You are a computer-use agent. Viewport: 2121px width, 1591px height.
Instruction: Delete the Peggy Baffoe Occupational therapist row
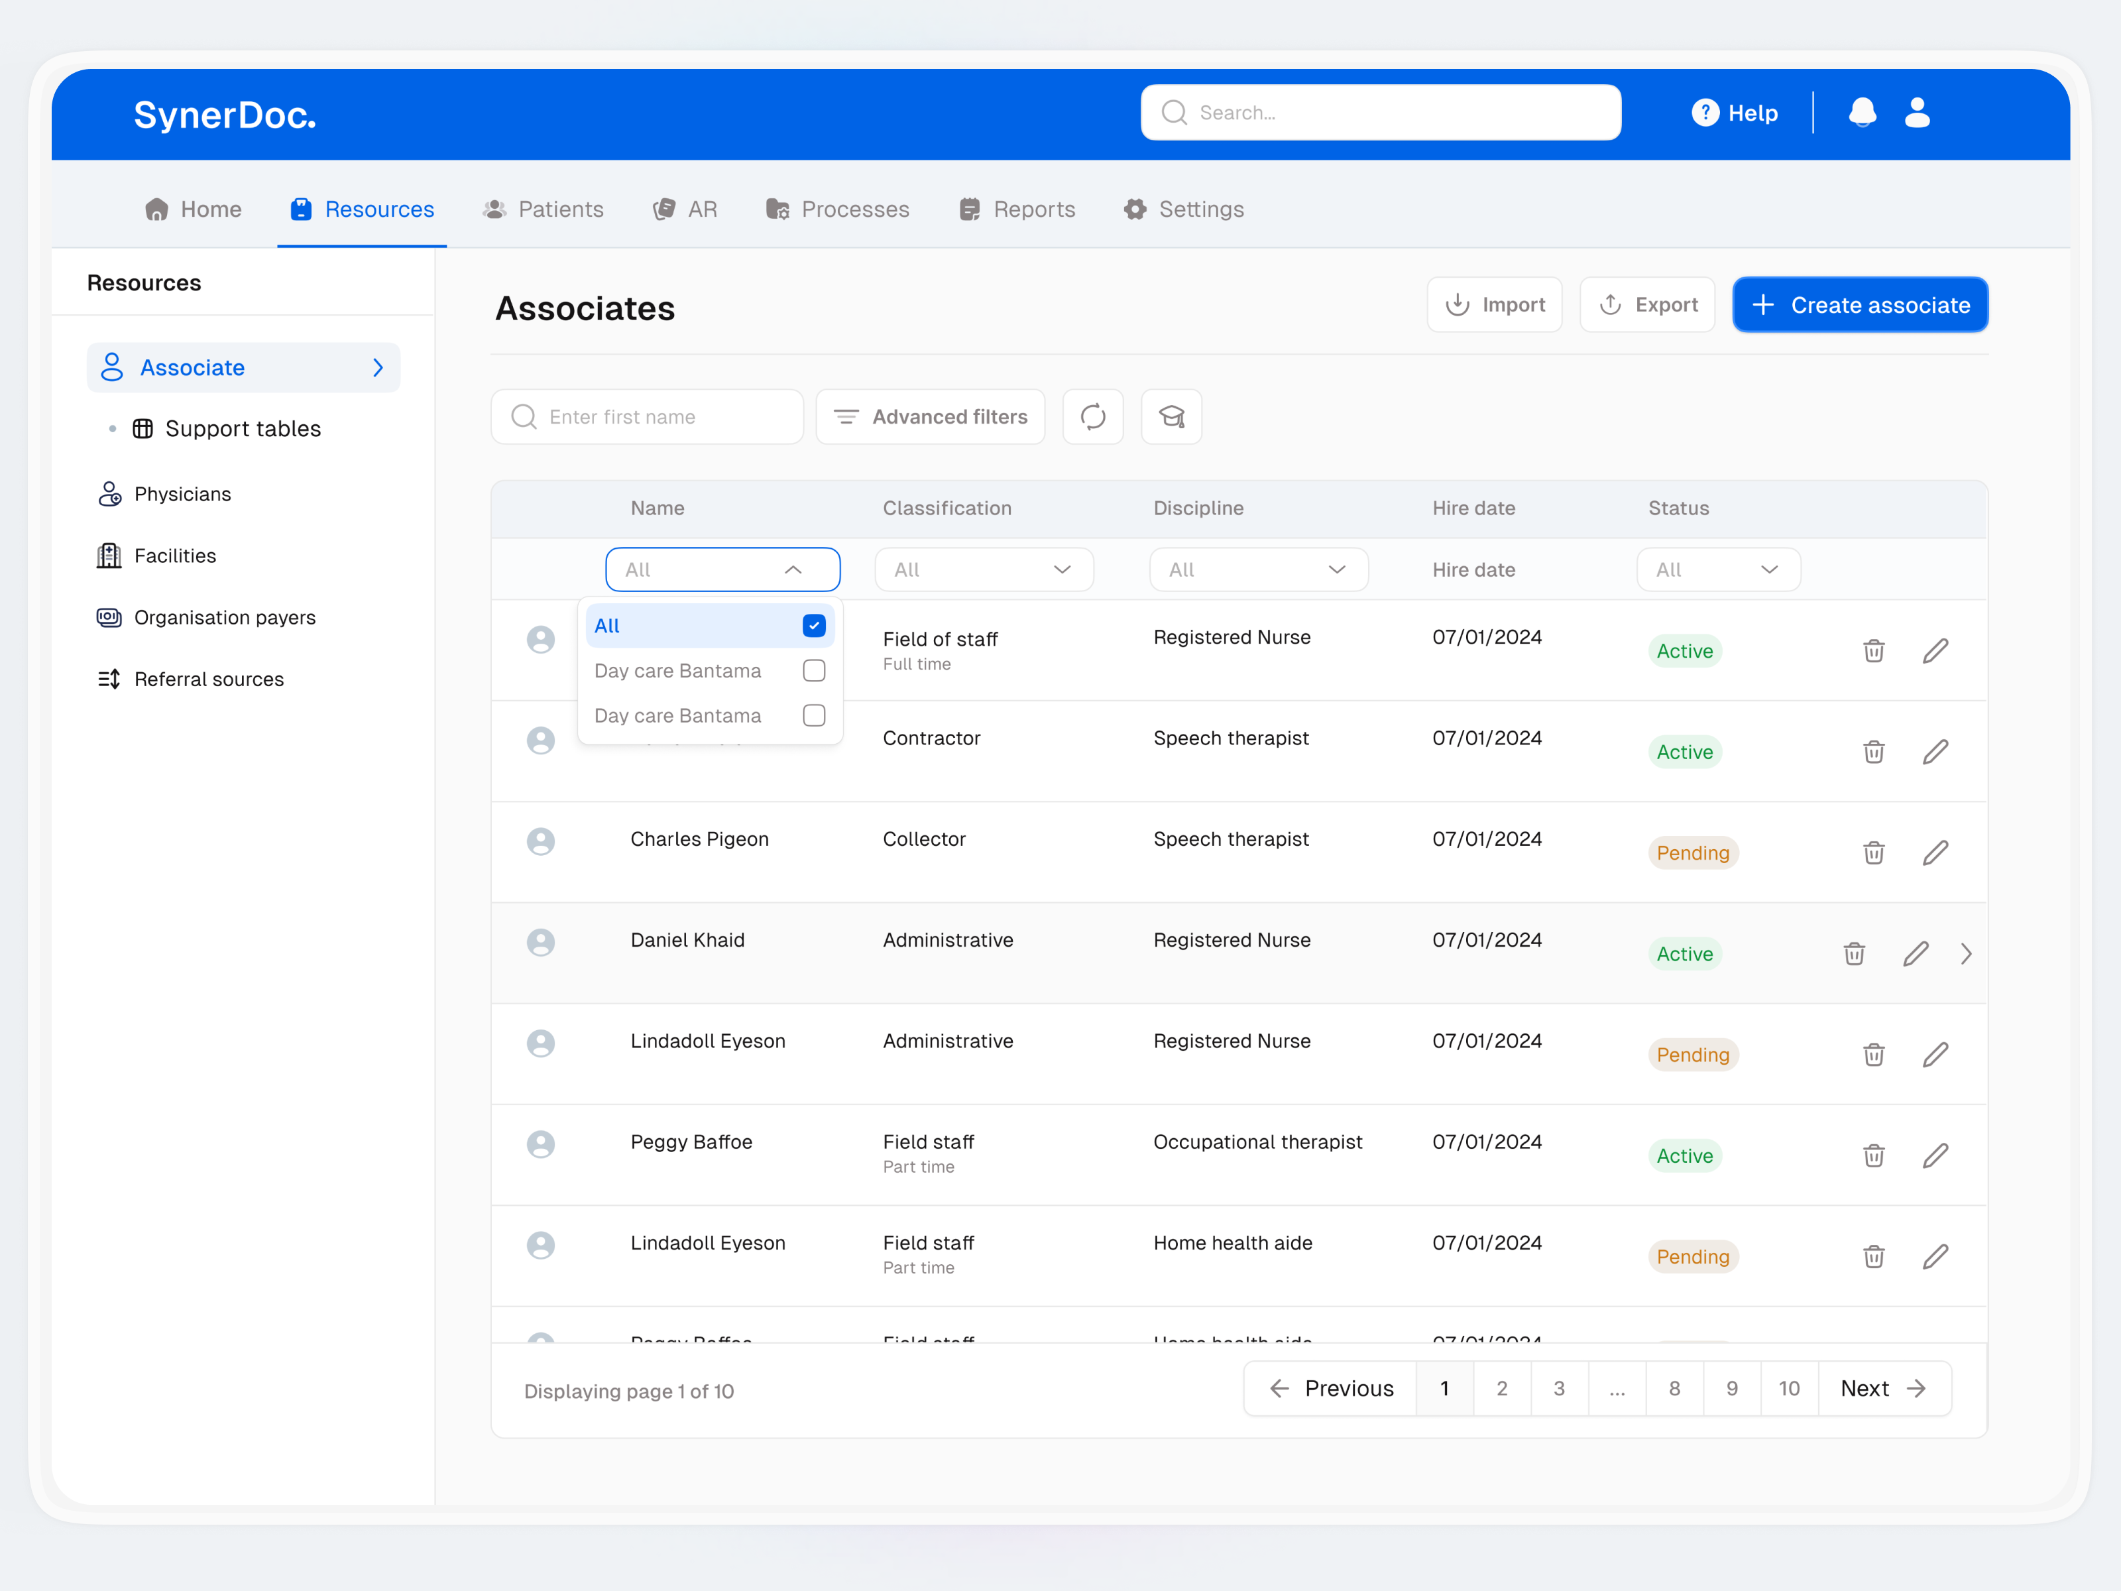point(1874,1155)
